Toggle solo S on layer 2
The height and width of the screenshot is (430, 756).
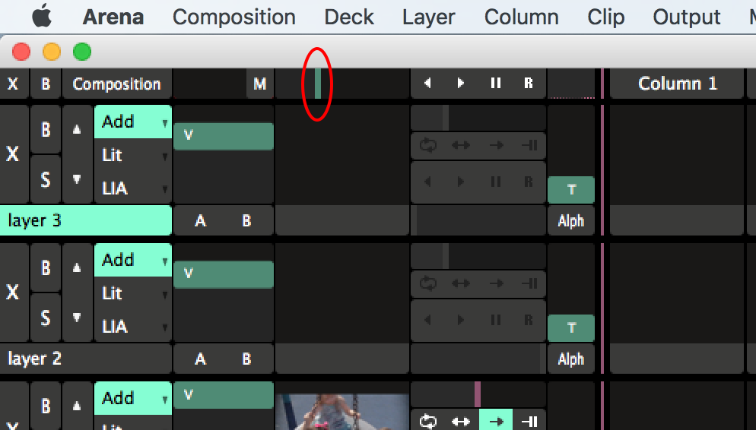point(46,318)
